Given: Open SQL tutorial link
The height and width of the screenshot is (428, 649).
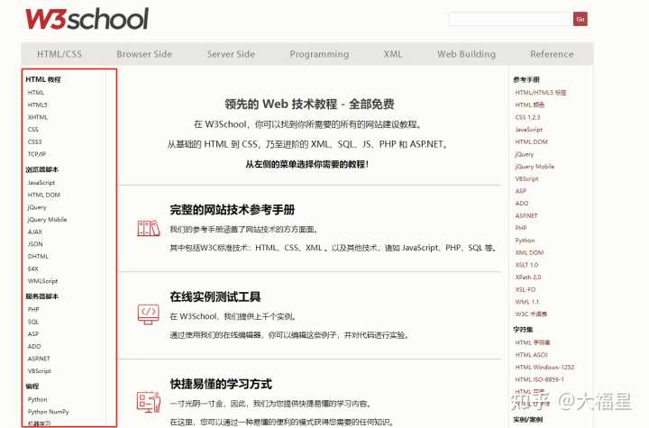Looking at the screenshot, I should [x=32, y=322].
